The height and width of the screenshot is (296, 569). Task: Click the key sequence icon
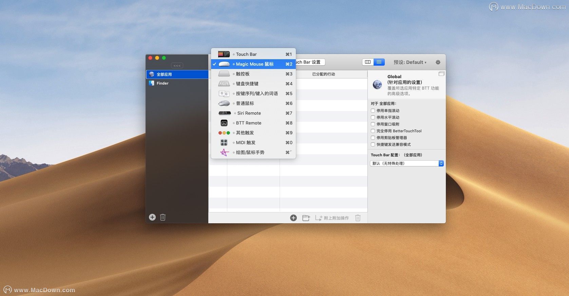224,93
